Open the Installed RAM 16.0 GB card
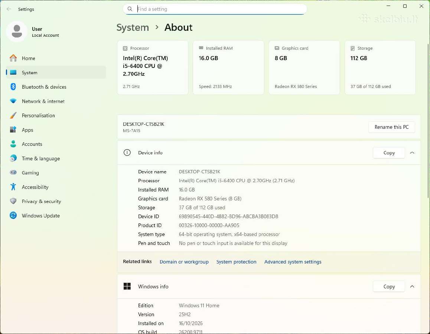The height and width of the screenshot is (334, 430). 228,68
